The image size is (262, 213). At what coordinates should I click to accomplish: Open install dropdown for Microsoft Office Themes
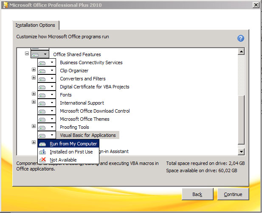(47, 119)
